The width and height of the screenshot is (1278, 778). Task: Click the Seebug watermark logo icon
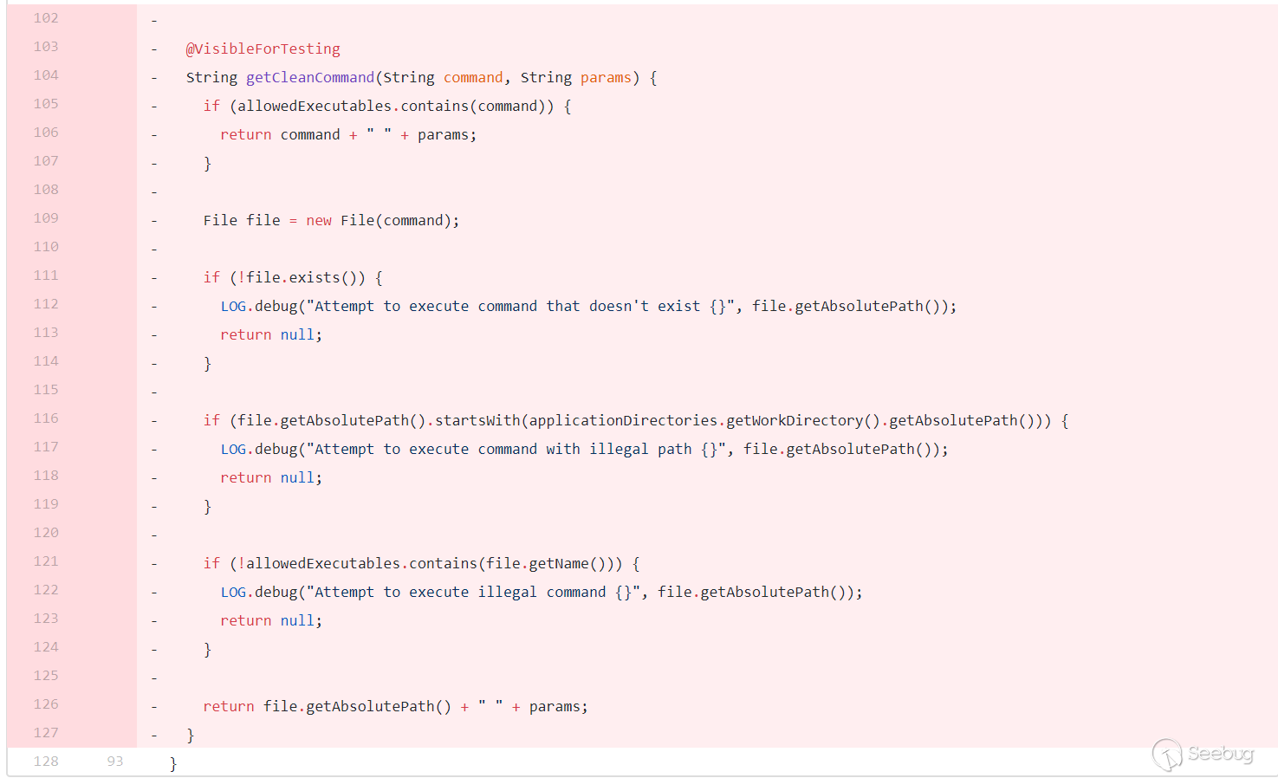(x=1167, y=755)
